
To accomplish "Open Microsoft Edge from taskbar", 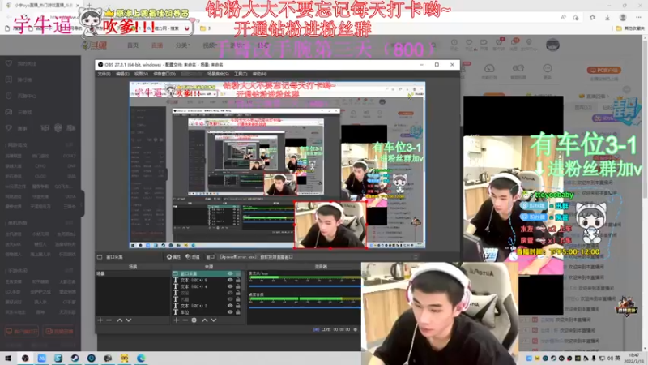I will pos(141,358).
